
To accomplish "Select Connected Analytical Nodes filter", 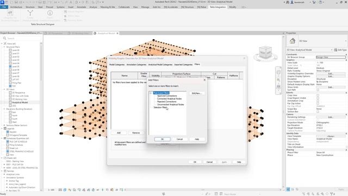I will tap(169, 99).
